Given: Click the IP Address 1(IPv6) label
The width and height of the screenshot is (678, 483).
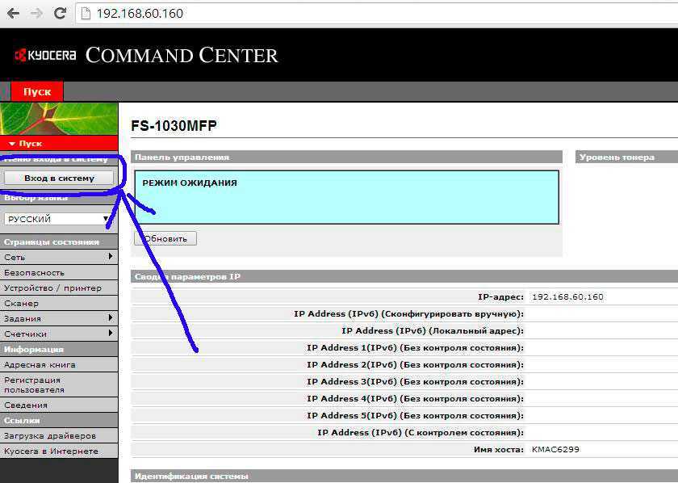Looking at the screenshot, I should pyautogui.click(x=415, y=347).
